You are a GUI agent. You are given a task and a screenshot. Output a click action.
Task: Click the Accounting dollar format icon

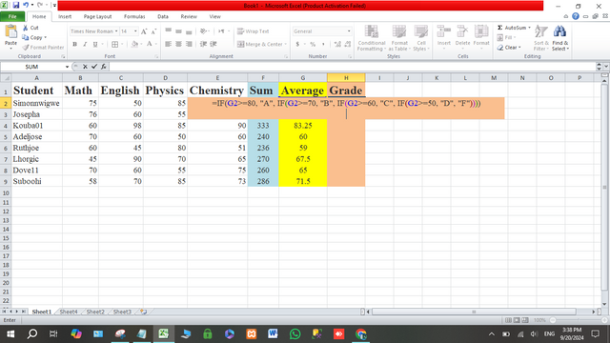tap(297, 45)
